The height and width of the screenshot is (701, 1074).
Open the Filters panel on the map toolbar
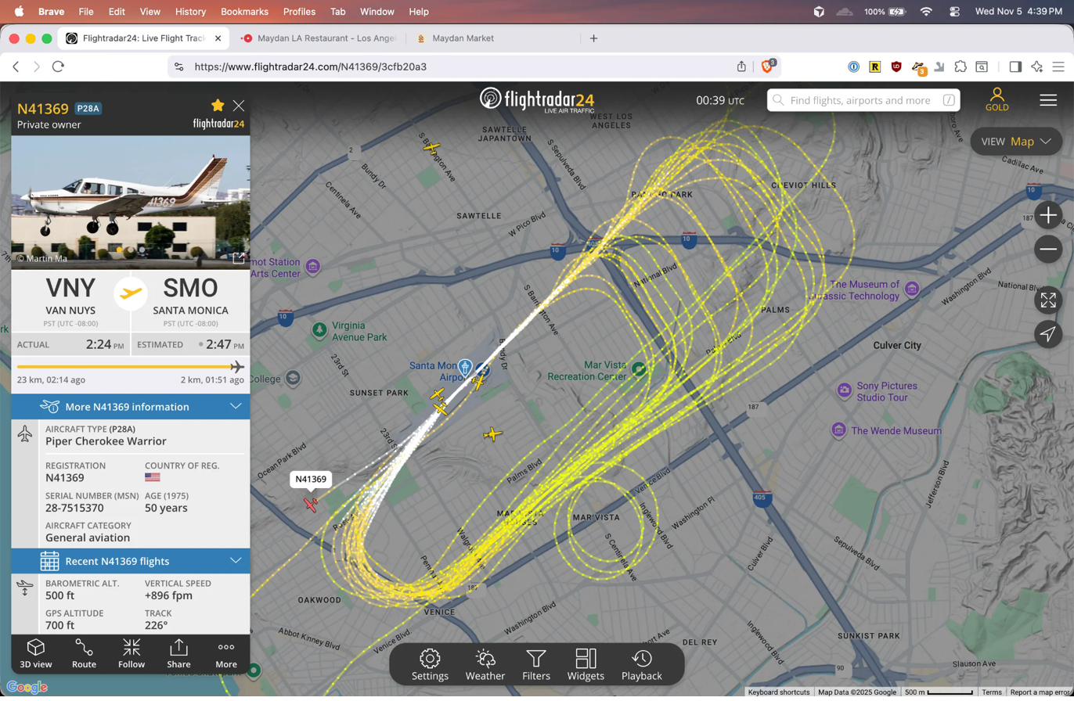(536, 664)
